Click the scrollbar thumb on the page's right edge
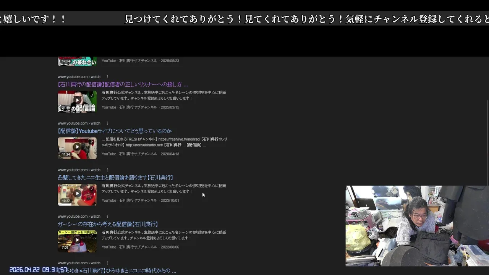 487,142
